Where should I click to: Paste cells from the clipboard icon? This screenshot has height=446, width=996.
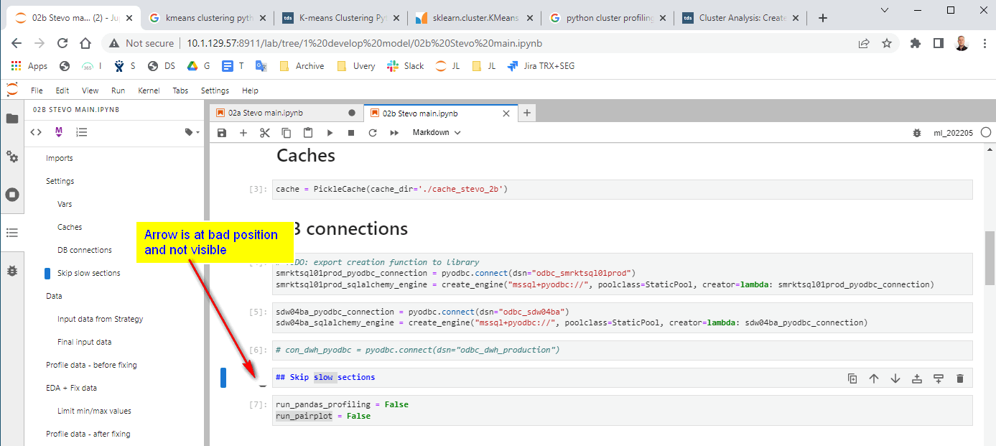coord(308,132)
